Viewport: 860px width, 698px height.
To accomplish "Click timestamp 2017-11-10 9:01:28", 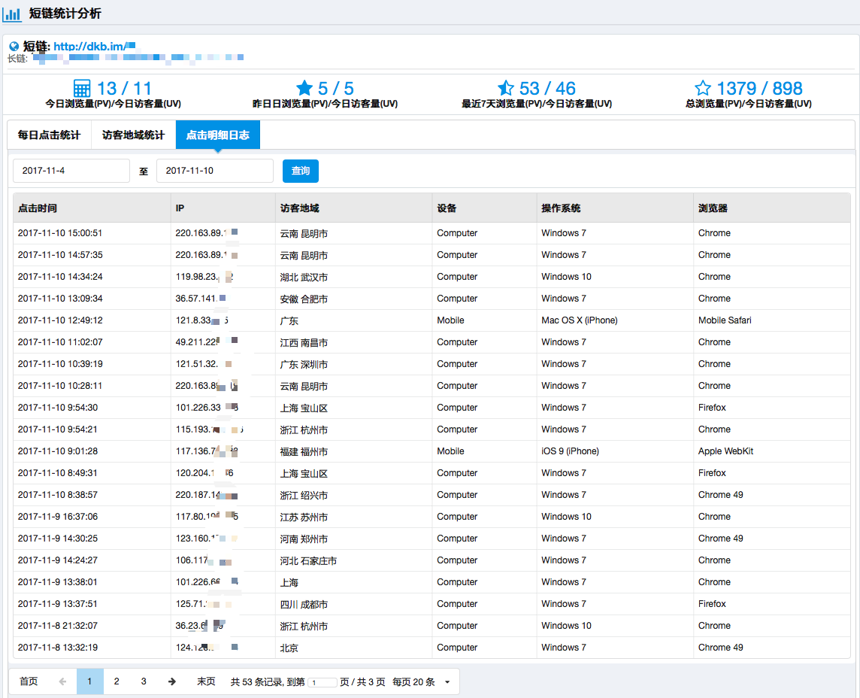I will point(58,451).
